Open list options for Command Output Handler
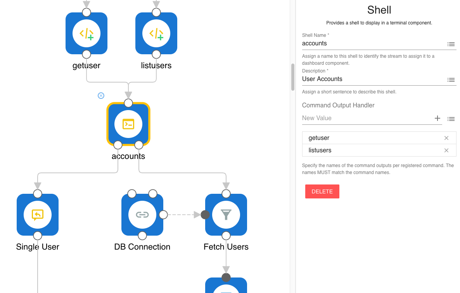The height and width of the screenshot is (293, 460). tap(451, 119)
